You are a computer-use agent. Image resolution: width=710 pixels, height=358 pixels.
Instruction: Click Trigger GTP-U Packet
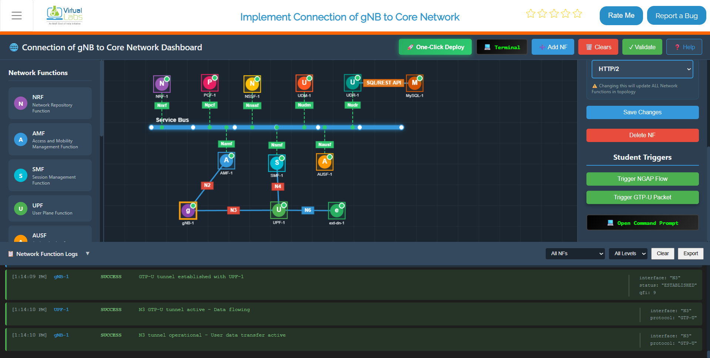point(642,197)
